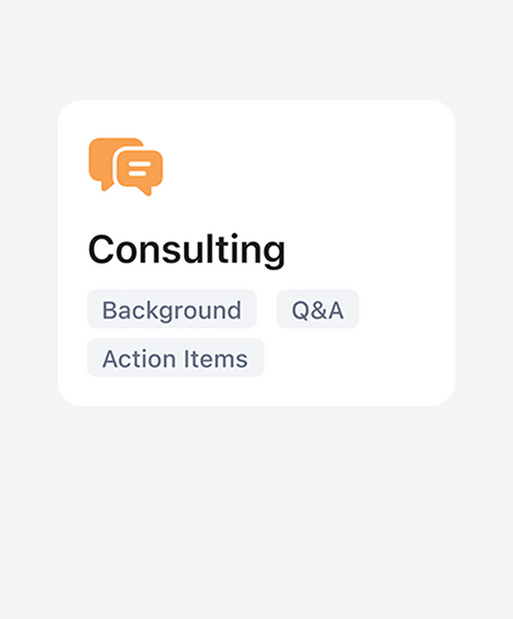The height and width of the screenshot is (619, 513).
Task: Click the ampersand in the Q&A tag
Action: 317,309
